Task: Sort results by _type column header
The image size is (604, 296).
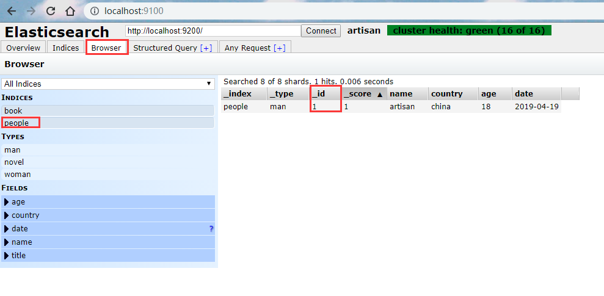Action: (288, 93)
